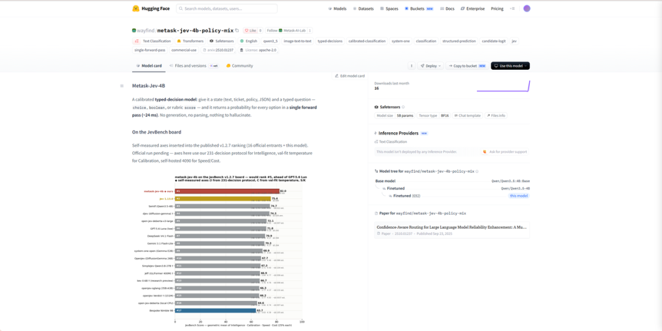Open Docs in top navigation
Screen dimensions: 662x331
[447, 9]
